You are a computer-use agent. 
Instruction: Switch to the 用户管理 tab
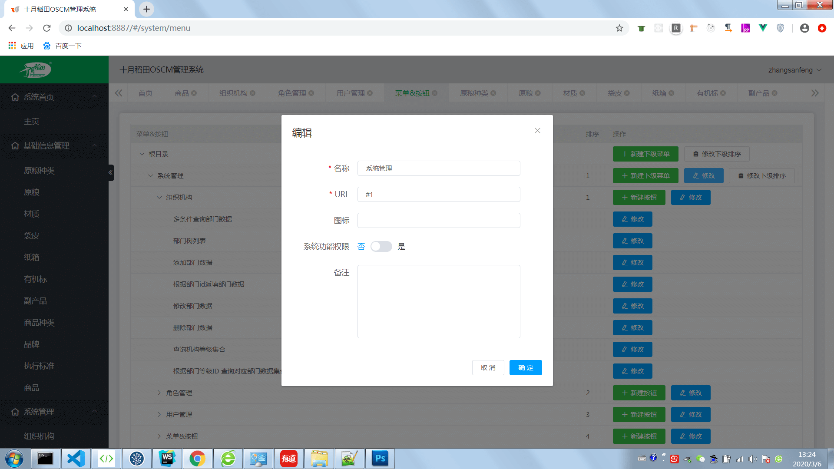350,93
